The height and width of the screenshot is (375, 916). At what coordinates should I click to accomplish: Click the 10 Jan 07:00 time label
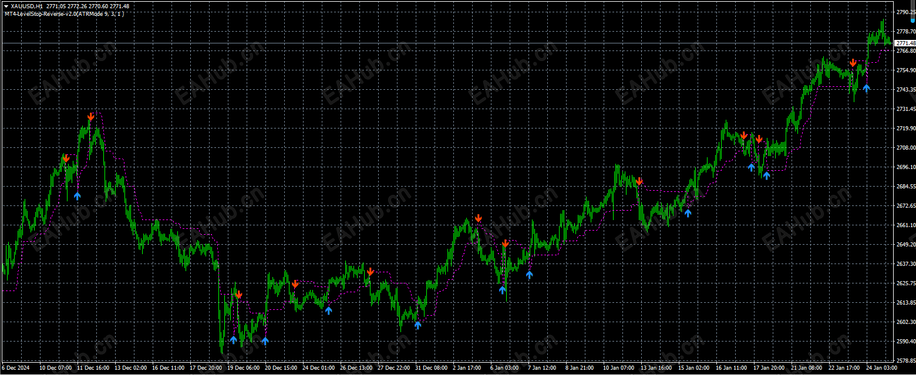619,368
